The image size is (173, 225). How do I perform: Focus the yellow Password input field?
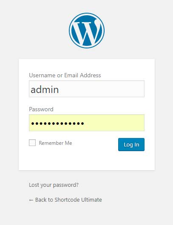tap(87, 123)
